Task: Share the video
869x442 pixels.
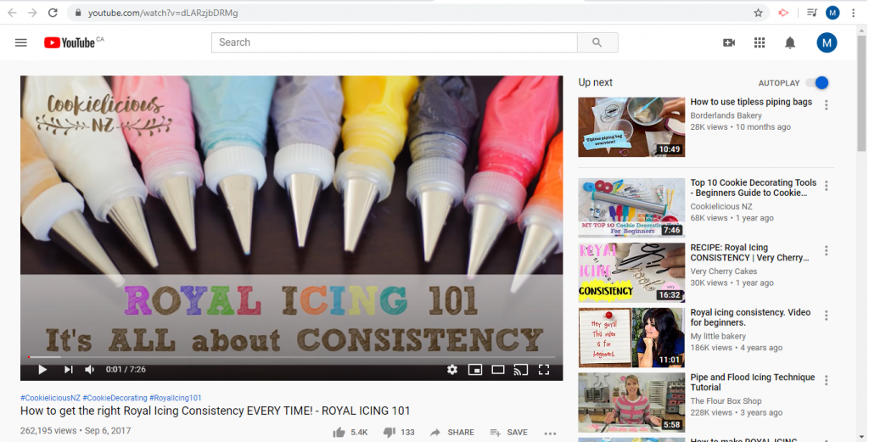Action: click(451, 432)
